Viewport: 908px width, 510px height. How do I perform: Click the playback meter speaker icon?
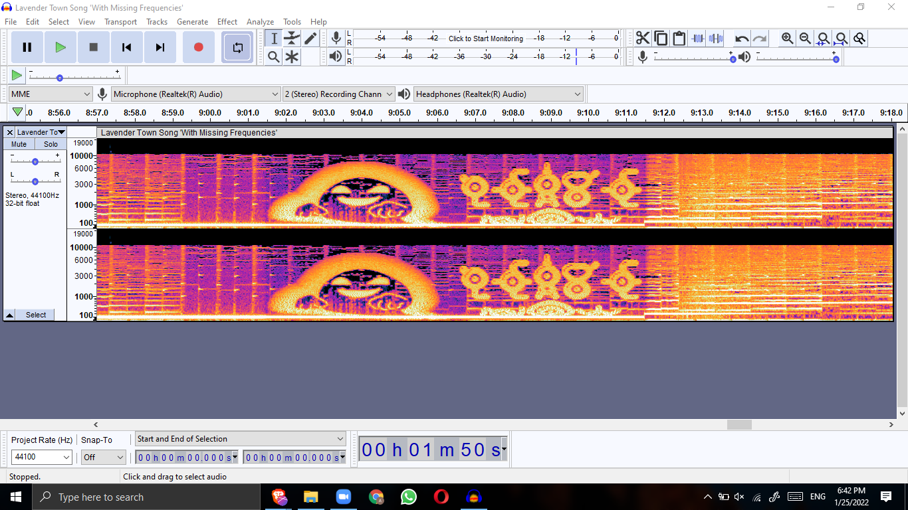point(336,56)
